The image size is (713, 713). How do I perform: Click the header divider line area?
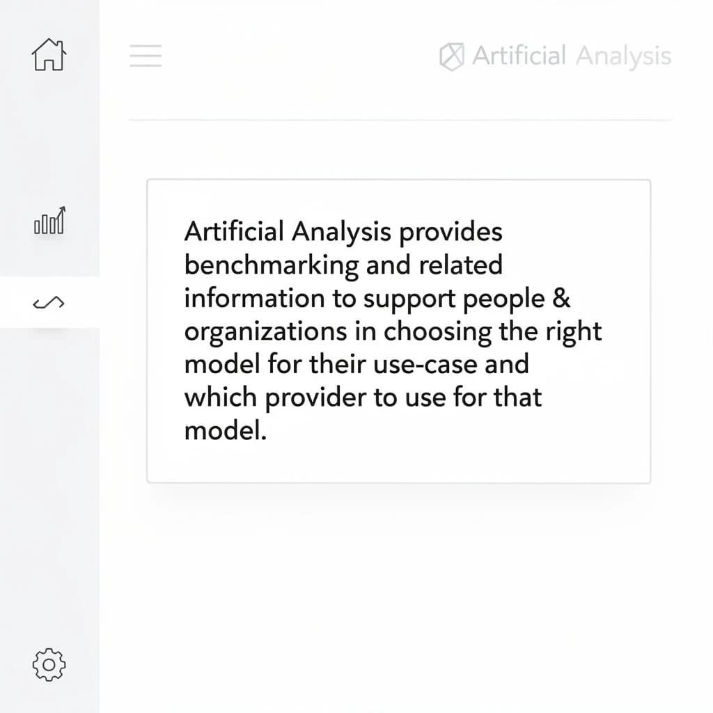(400, 118)
